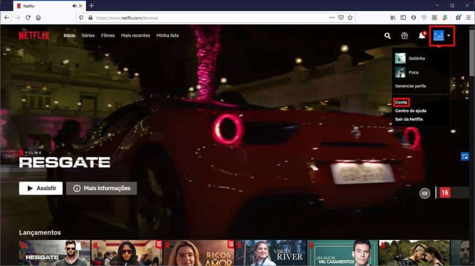Reload the Netflix page
The image size is (475, 266).
[28, 18]
